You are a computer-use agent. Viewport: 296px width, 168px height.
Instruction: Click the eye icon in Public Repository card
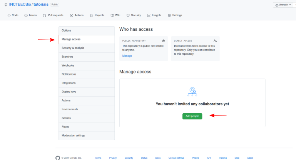point(164,40)
